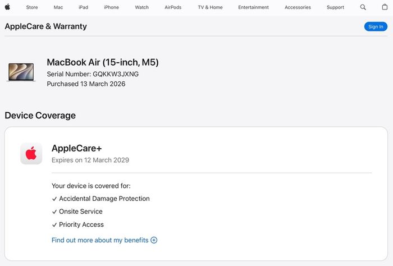The height and width of the screenshot is (266, 393).
Task: Click the MacBook Air product thumbnail
Action: point(21,72)
